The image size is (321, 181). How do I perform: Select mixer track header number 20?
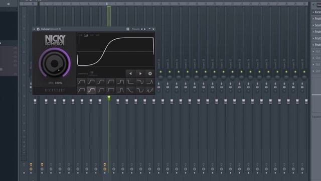214,4
